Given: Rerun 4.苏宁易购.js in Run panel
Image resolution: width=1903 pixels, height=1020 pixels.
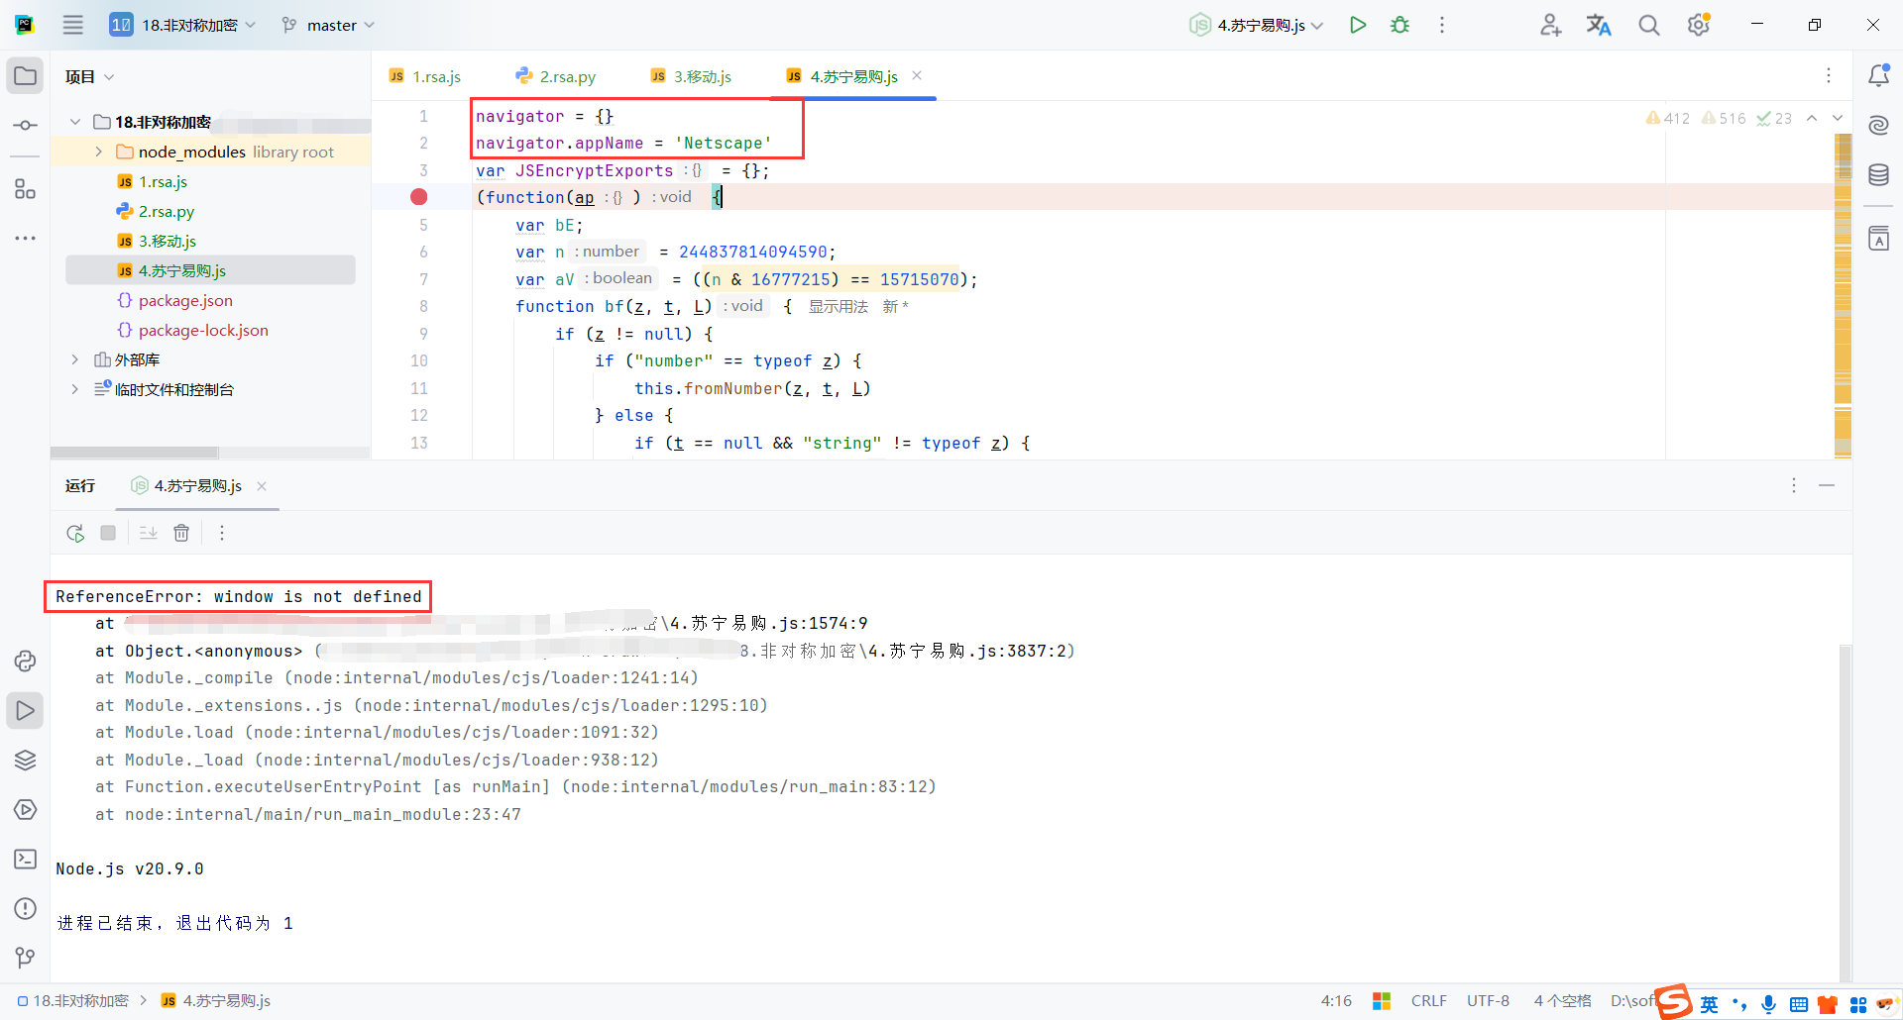Looking at the screenshot, I should pyautogui.click(x=75, y=533).
